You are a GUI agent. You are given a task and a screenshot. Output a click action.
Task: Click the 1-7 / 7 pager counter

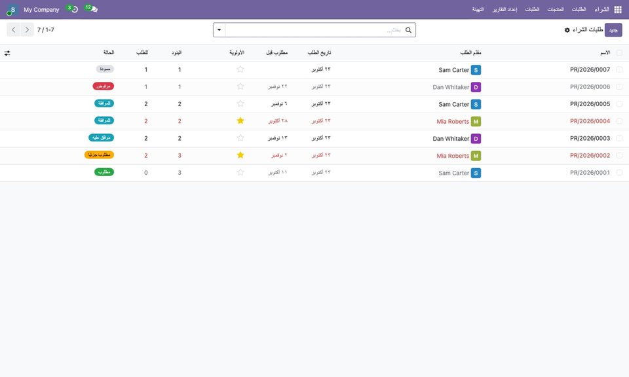(x=46, y=30)
